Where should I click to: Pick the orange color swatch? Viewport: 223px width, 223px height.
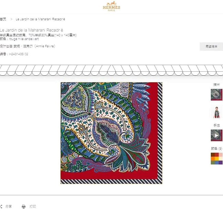pos(213,159)
